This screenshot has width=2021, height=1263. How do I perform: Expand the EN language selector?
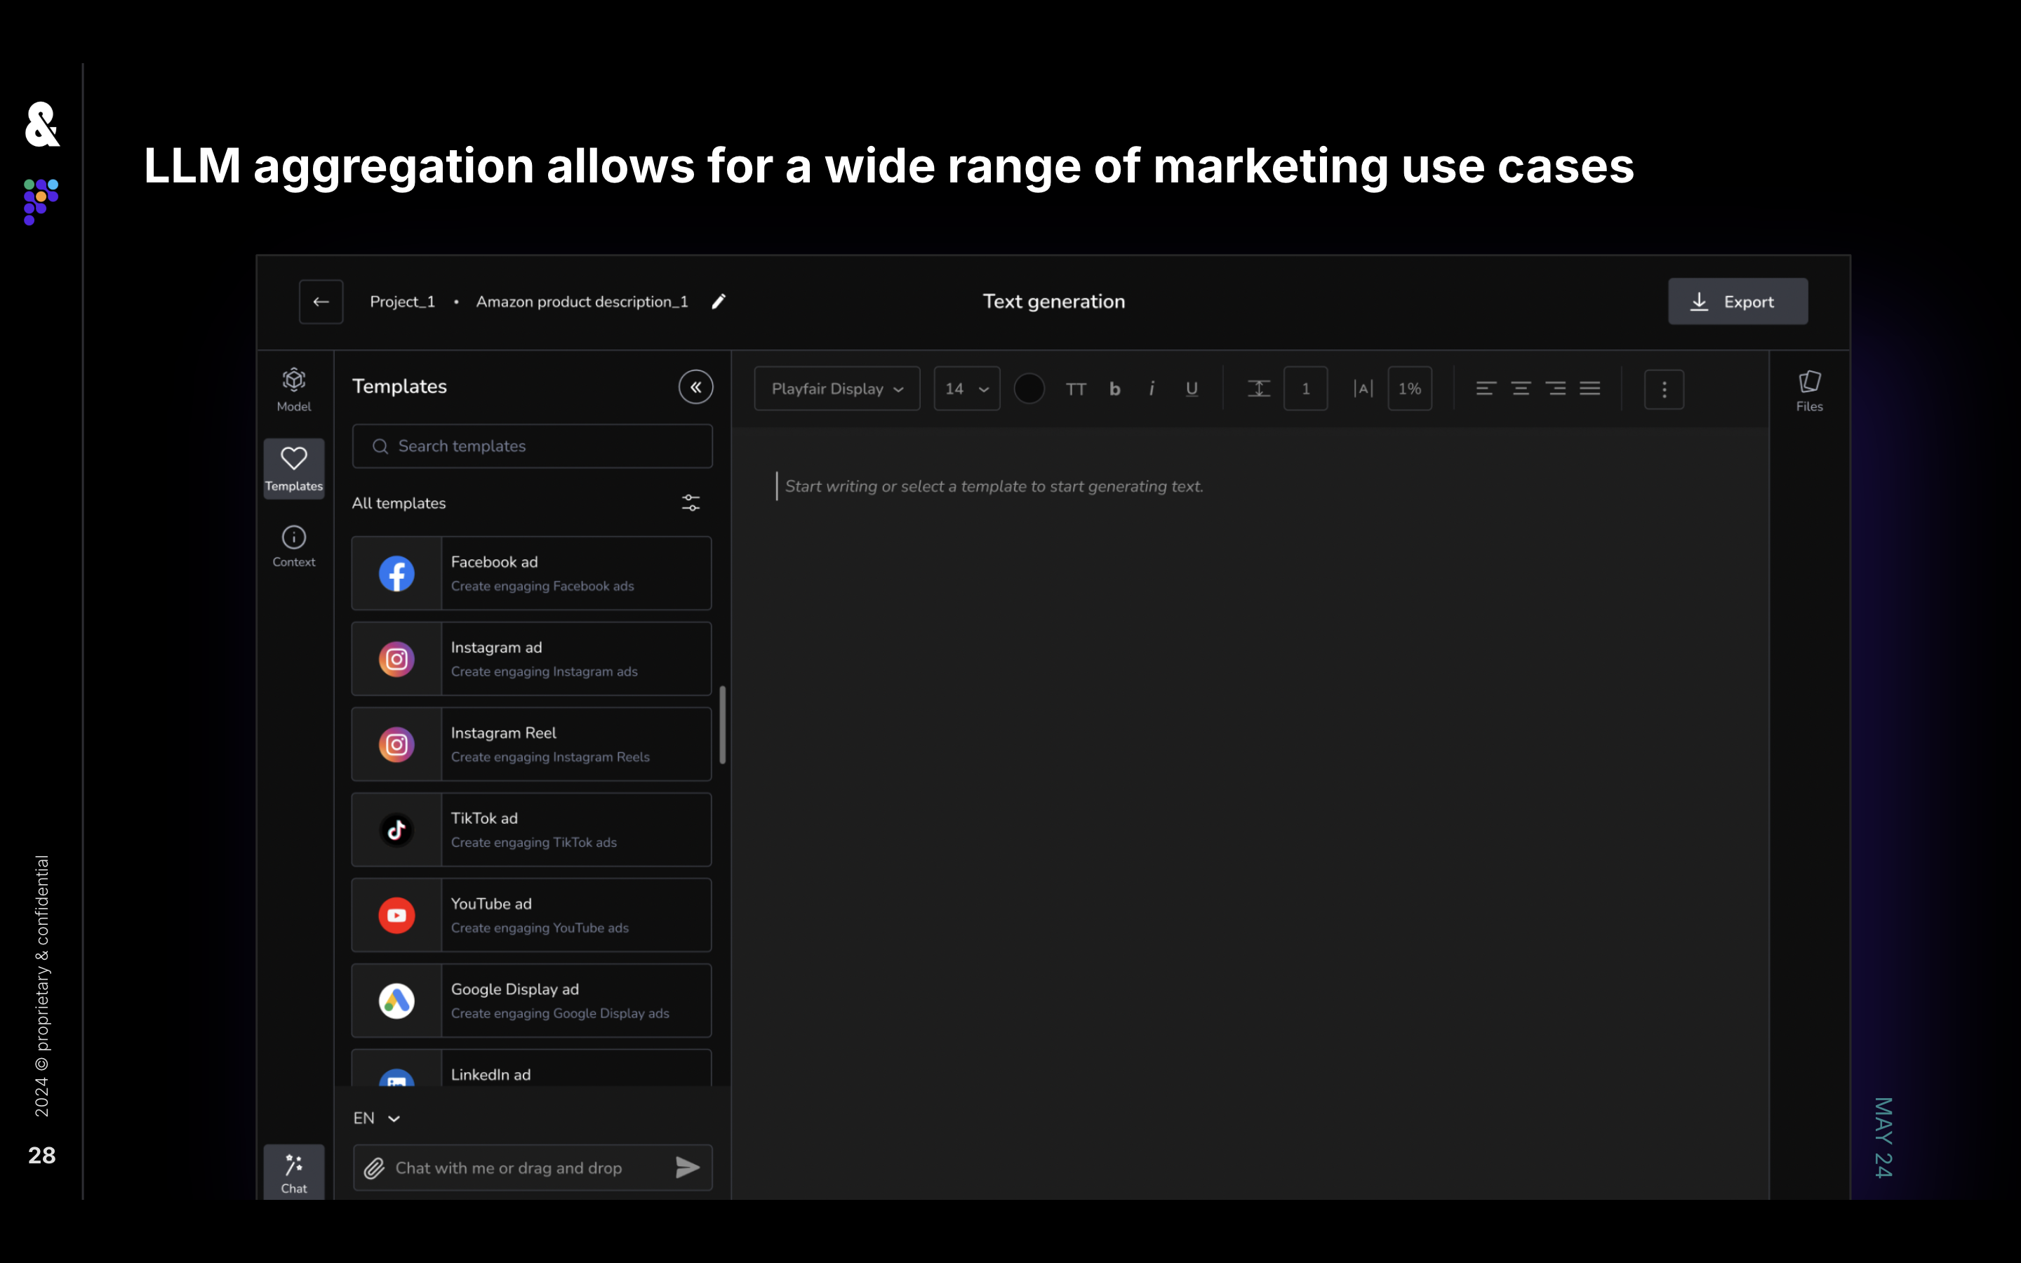pyautogui.click(x=377, y=1118)
